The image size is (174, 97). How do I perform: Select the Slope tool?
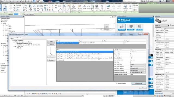(88, 7)
